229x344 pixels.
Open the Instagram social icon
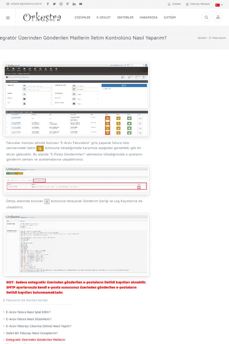click(61, 4)
